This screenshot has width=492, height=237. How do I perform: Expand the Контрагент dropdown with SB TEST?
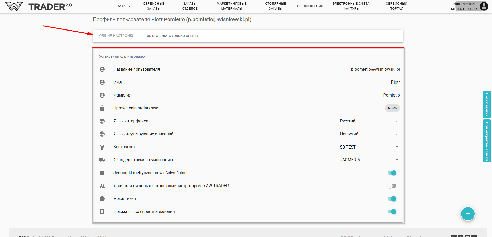pyautogui.click(x=369, y=147)
